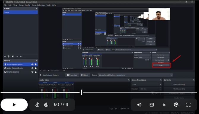Pop out the Audio Mixer dock icon
This screenshot has height=114, width=199.
(129, 80)
